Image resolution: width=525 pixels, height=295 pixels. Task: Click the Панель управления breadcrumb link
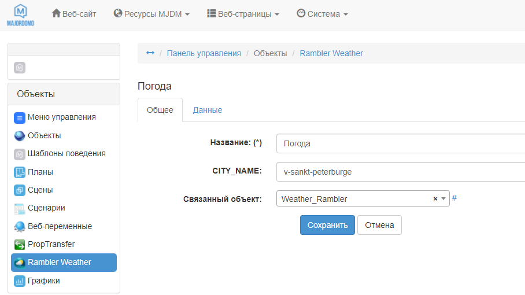coord(204,53)
